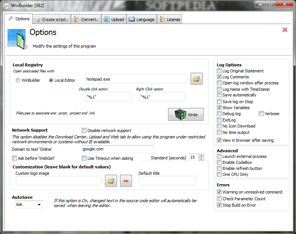Click the Custom logo image text field
This screenshot has height=234, width=296.
(x=59, y=181)
